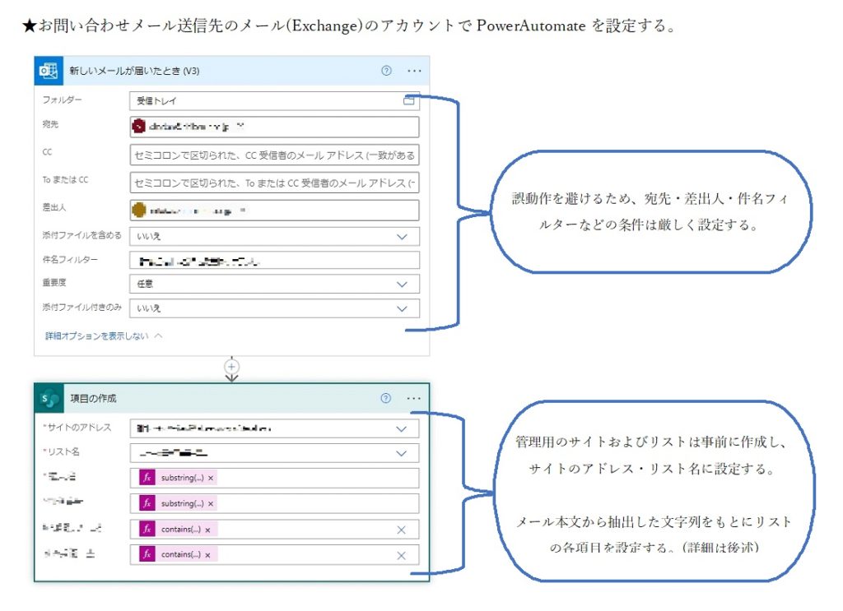843x611 pixels.
Task: Expand the 重要度 dropdown
Action: [x=402, y=284]
